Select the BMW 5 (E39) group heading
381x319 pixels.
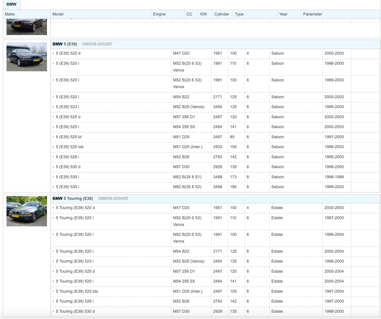pyautogui.click(x=65, y=44)
